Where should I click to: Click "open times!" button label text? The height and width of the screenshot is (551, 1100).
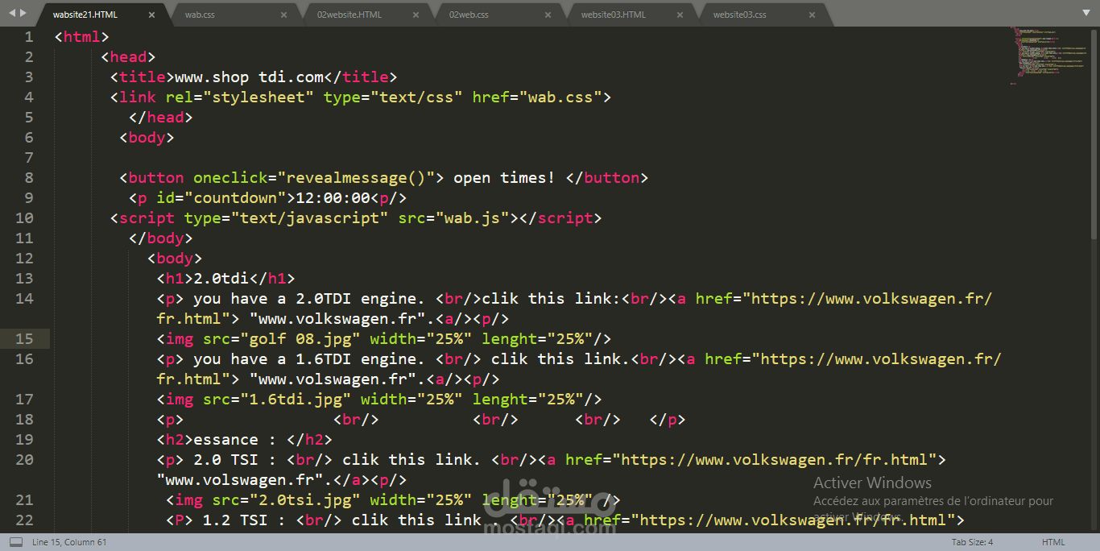[504, 178]
